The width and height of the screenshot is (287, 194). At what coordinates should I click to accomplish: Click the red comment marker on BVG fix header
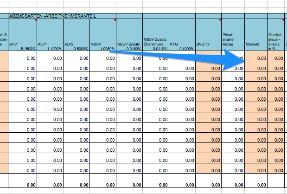pyautogui.click(x=220, y=21)
